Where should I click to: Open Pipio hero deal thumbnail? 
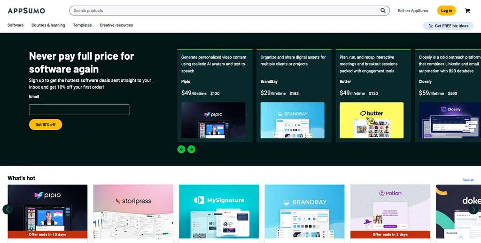point(213,120)
